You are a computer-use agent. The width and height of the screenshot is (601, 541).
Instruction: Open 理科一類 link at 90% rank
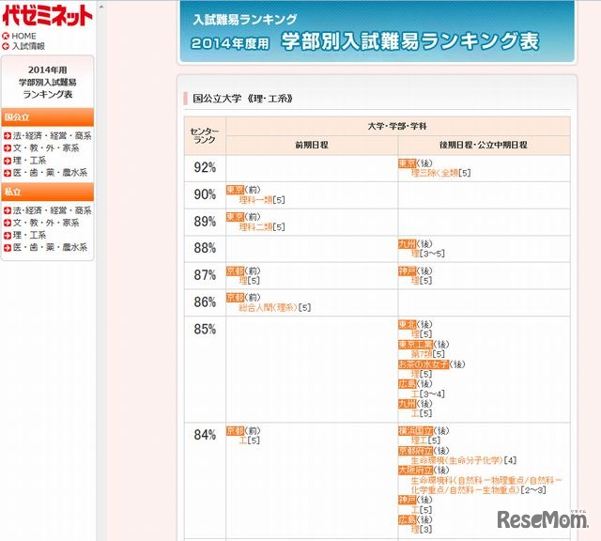pos(256,200)
